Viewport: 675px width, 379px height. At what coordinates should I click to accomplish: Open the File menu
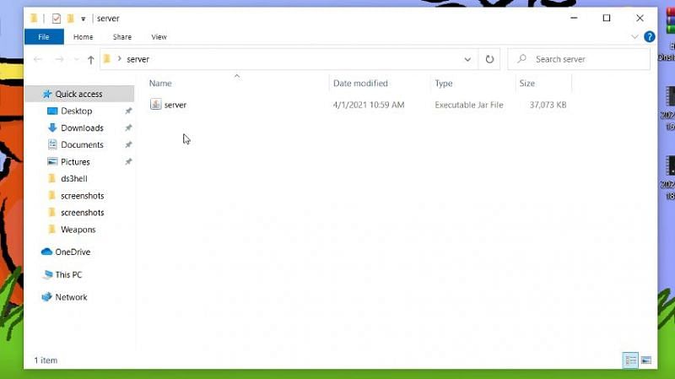(43, 37)
